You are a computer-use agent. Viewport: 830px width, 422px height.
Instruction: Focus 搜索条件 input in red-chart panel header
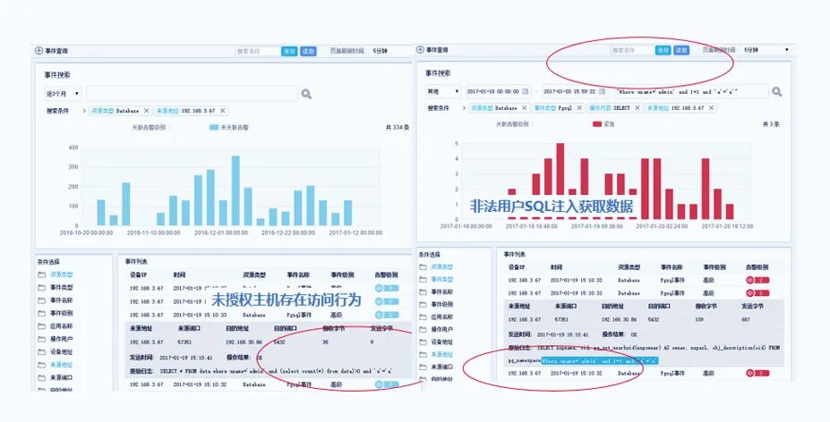(x=632, y=50)
